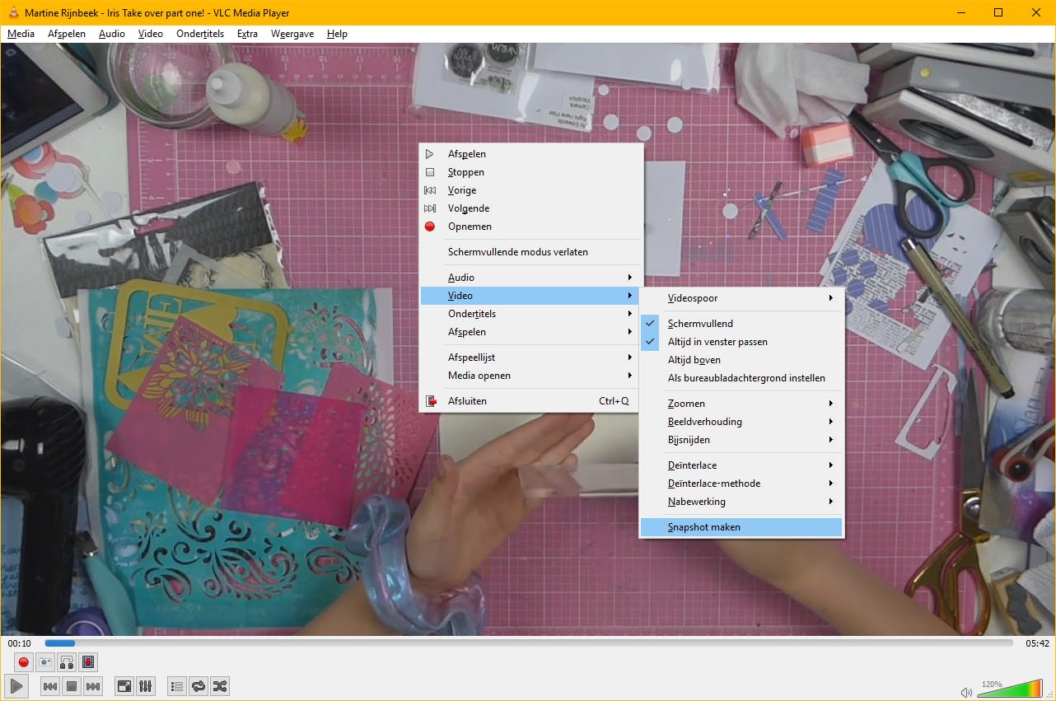The width and height of the screenshot is (1056, 701).
Task: Uncheck Altijd in venster passen
Action: click(x=741, y=342)
